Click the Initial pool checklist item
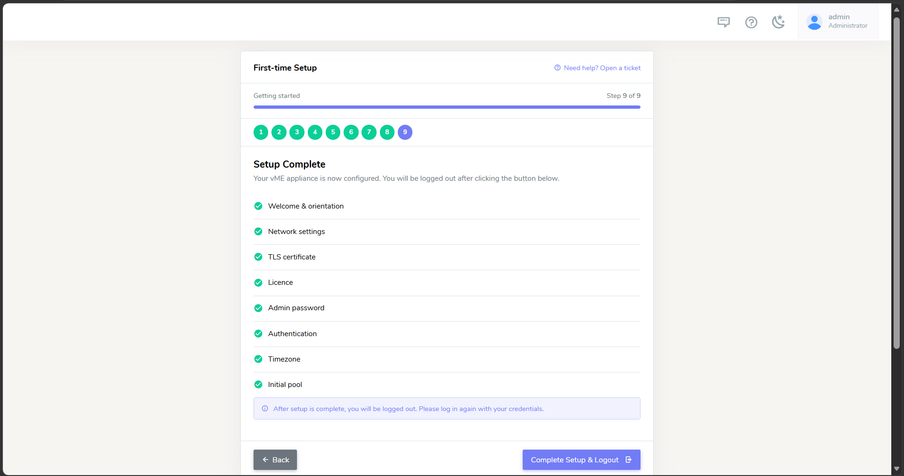The image size is (904, 476). tap(447, 385)
